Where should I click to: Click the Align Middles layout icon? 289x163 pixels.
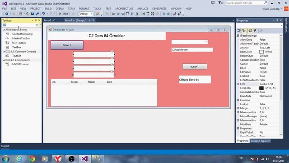tap(132, 14)
